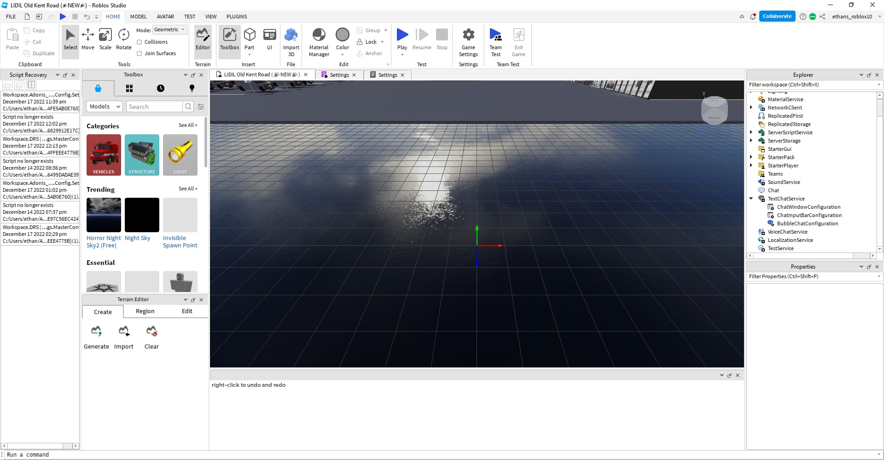Image resolution: width=884 pixels, height=464 pixels.
Task: Open Toolbox Creations lightbulb tab
Action: (x=192, y=88)
